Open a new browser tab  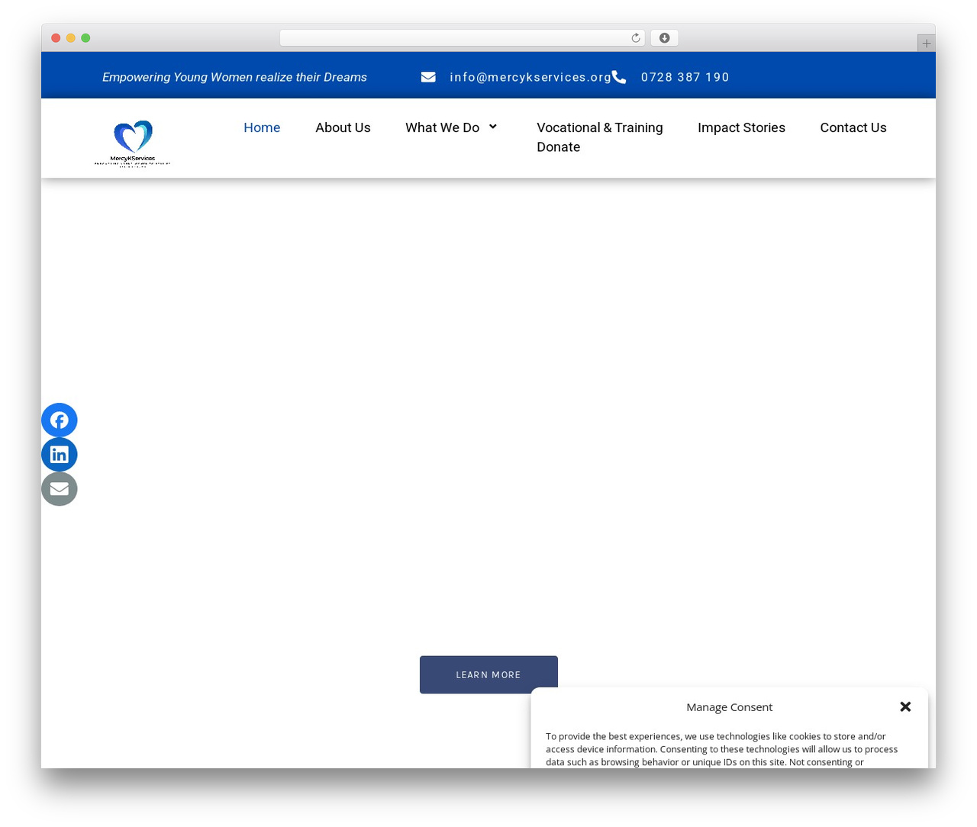(926, 43)
